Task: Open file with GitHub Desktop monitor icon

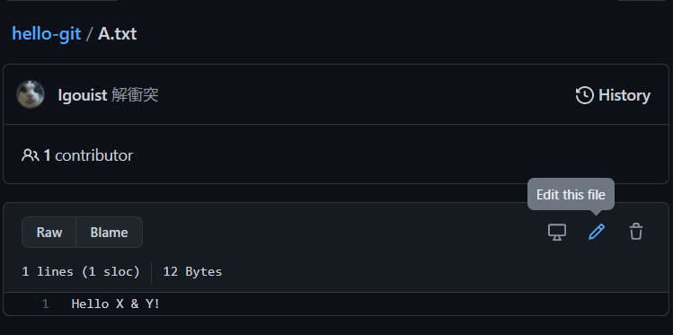Action: (x=557, y=232)
